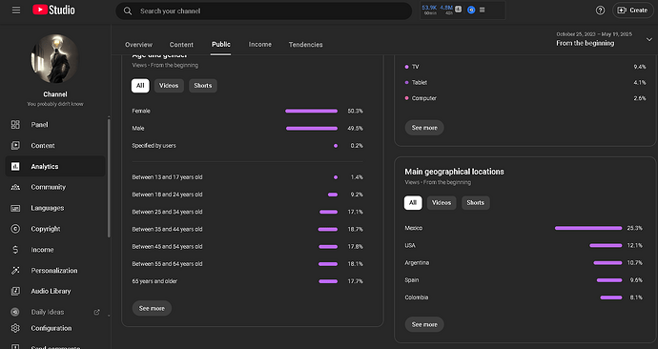Image resolution: width=658 pixels, height=349 pixels.
Task: Click the Configuration gear icon
Action: tap(15, 328)
